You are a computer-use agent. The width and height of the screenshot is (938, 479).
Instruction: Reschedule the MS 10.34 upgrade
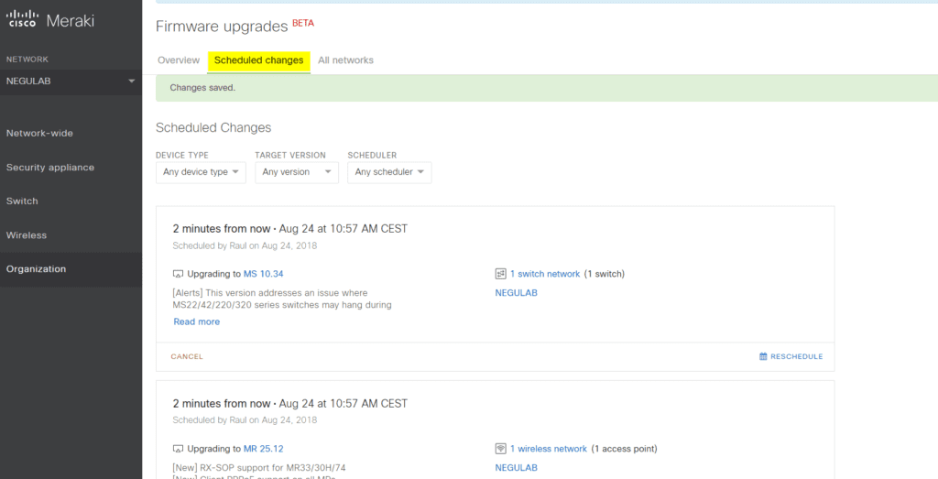(x=791, y=356)
